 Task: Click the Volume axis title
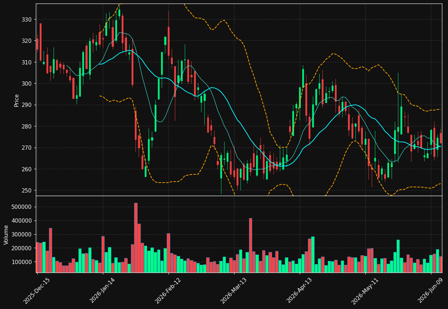[6, 234]
